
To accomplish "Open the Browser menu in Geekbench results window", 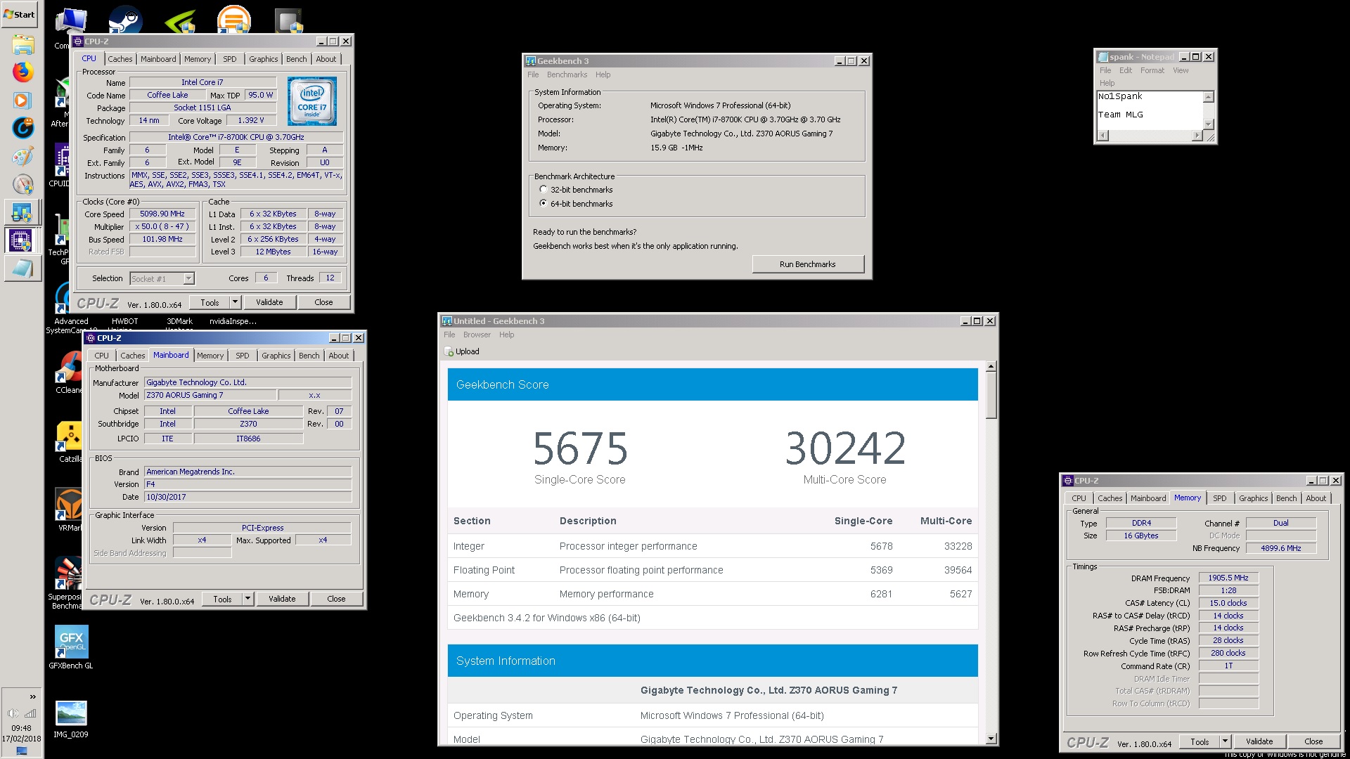I will point(477,335).
